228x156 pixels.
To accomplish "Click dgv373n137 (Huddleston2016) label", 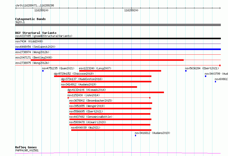I will point(82,79).
